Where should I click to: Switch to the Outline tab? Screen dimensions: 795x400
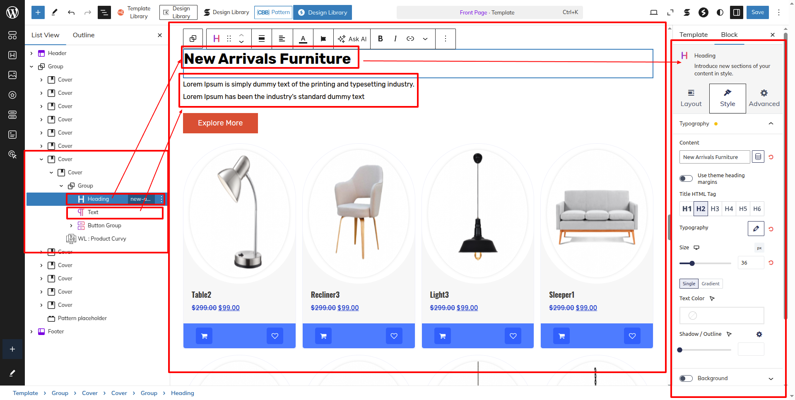(84, 35)
